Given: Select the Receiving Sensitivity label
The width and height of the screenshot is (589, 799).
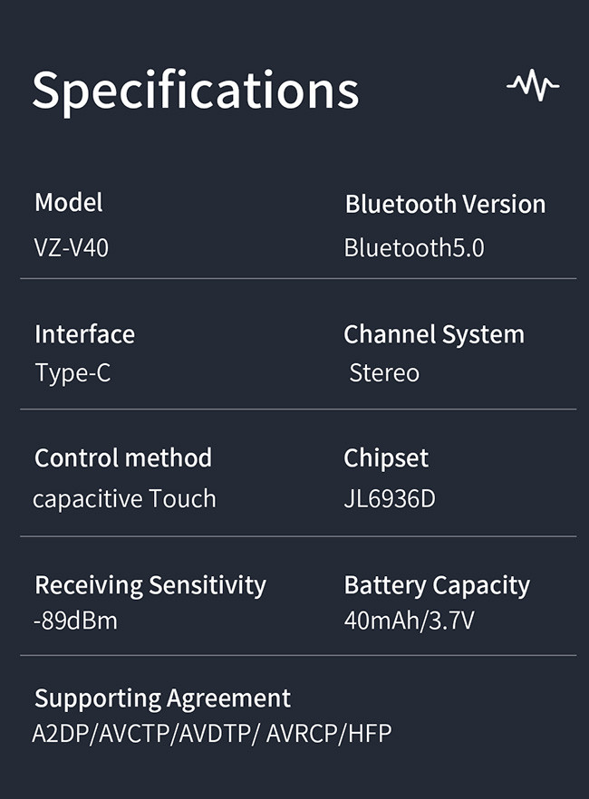Looking at the screenshot, I should pyautogui.click(x=150, y=585).
